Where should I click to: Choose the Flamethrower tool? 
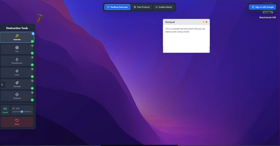tap(17, 61)
